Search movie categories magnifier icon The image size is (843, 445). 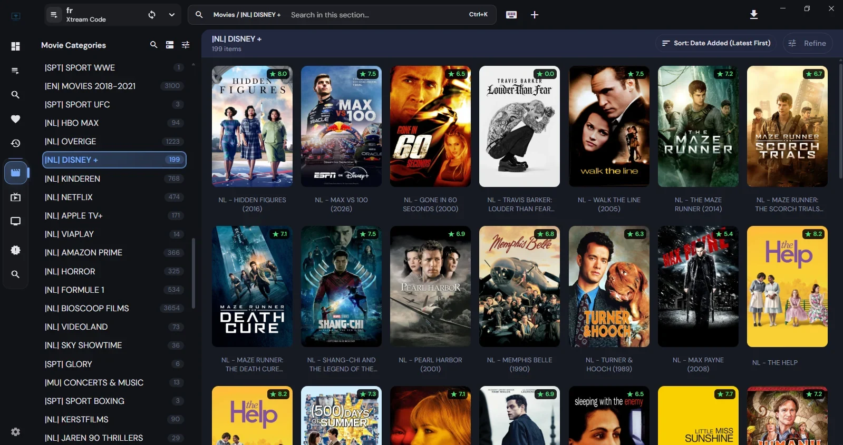click(153, 45)
